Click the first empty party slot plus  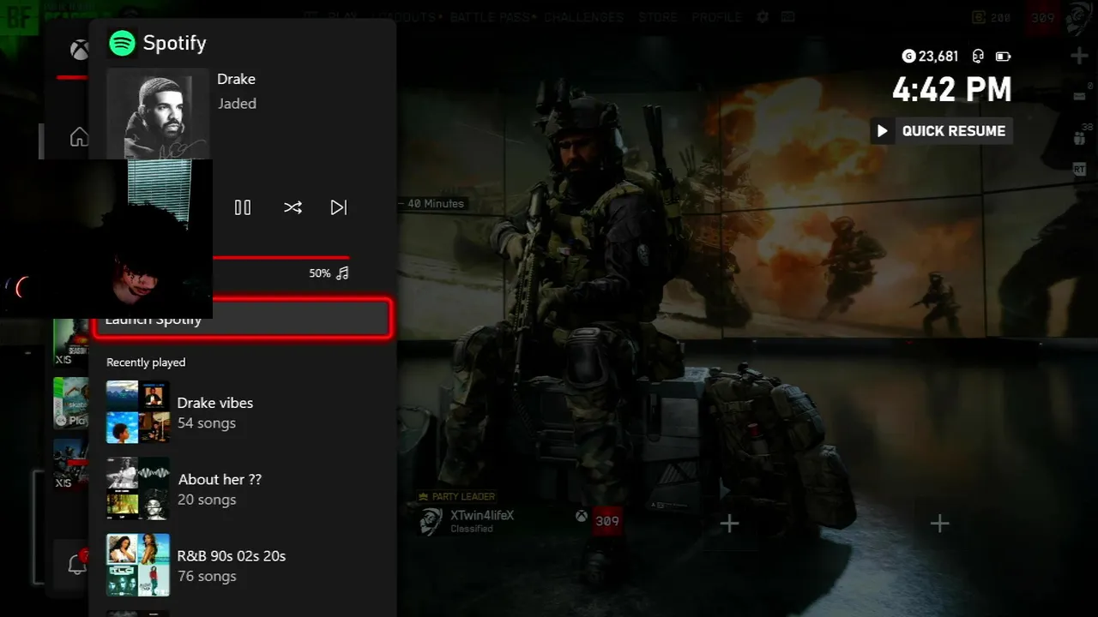(729, 523)
